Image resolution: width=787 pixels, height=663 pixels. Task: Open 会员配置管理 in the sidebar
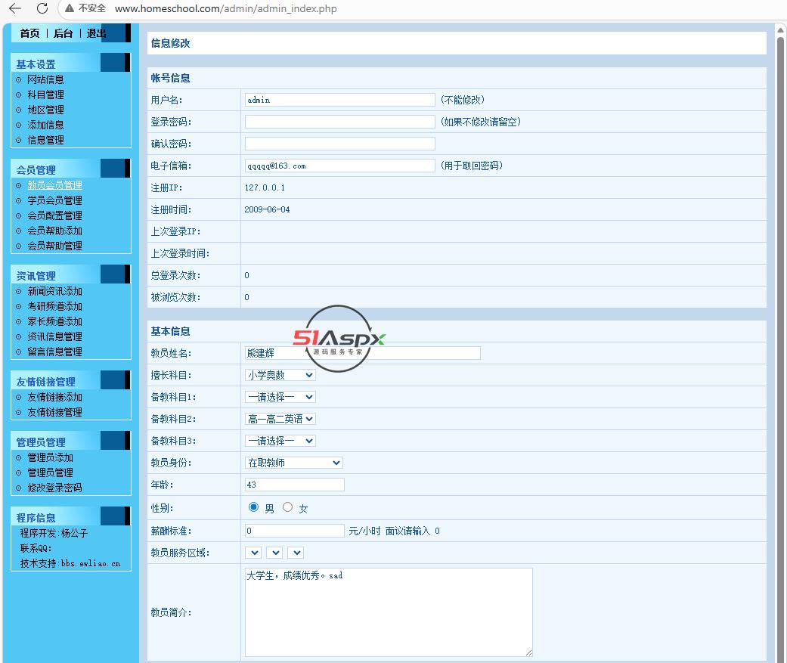tap(54, 215)
